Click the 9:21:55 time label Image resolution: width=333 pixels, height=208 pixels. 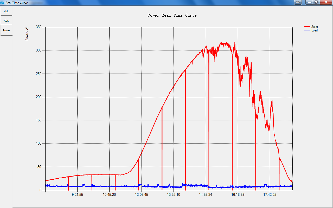click(x=77, y=194)
